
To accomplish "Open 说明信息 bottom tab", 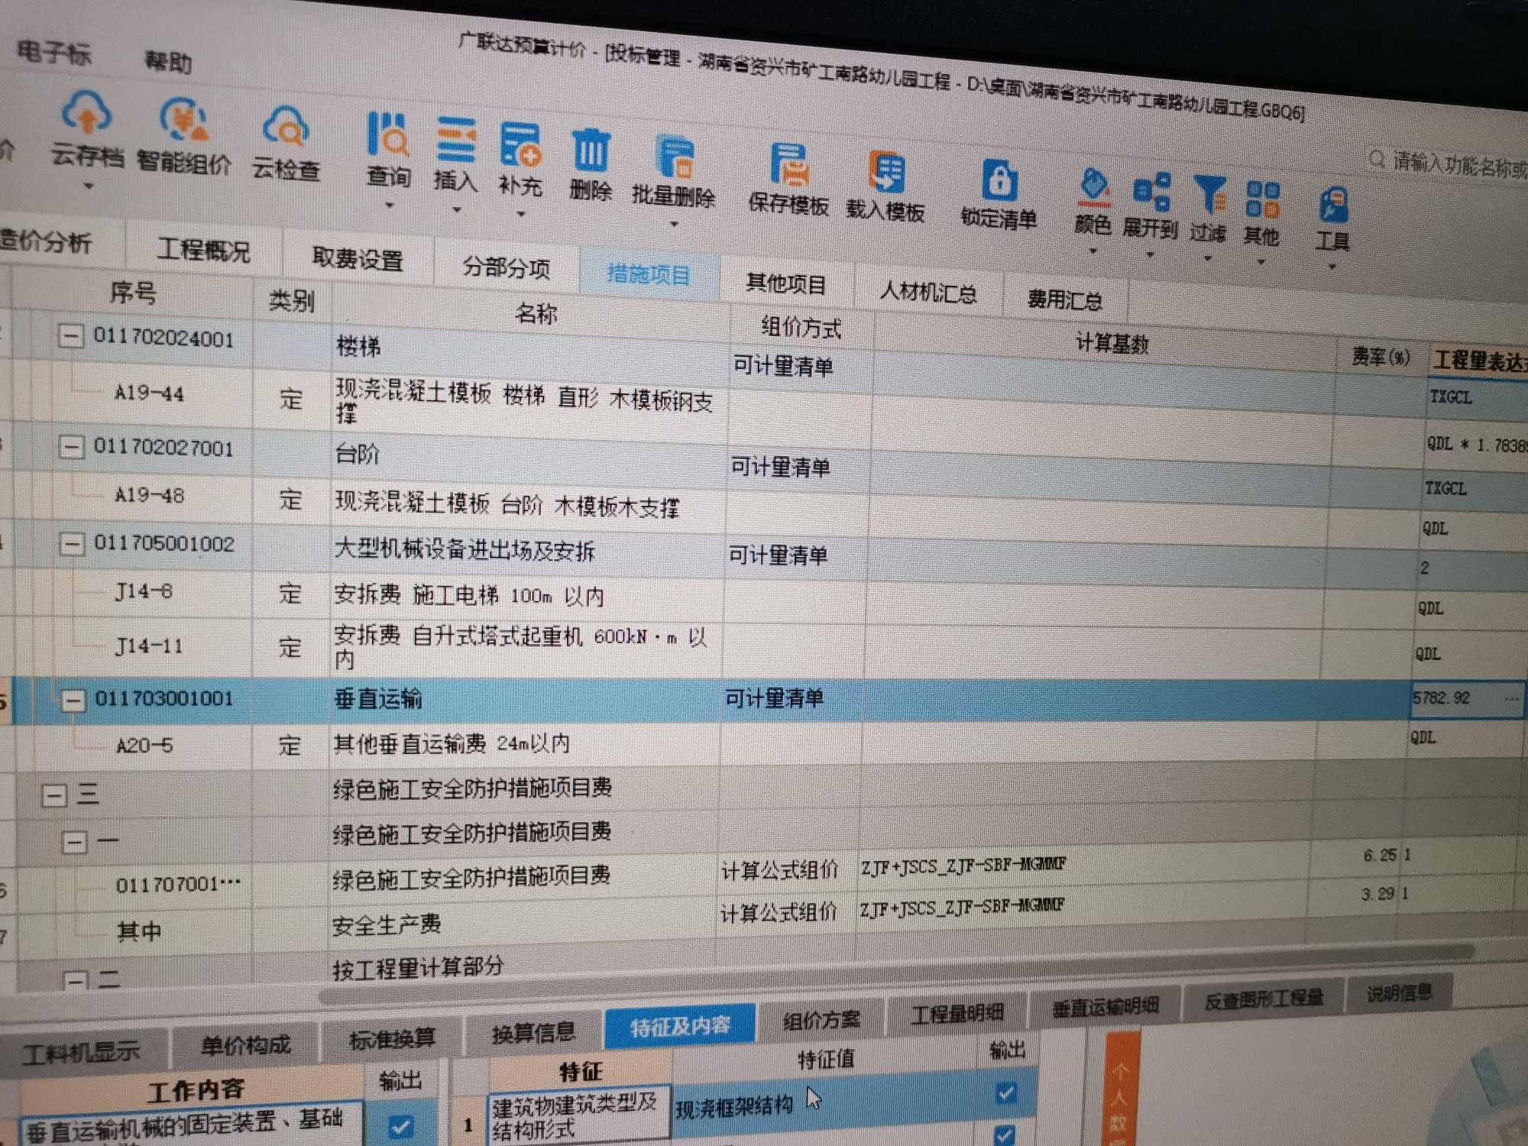I will pos(1399,992).
